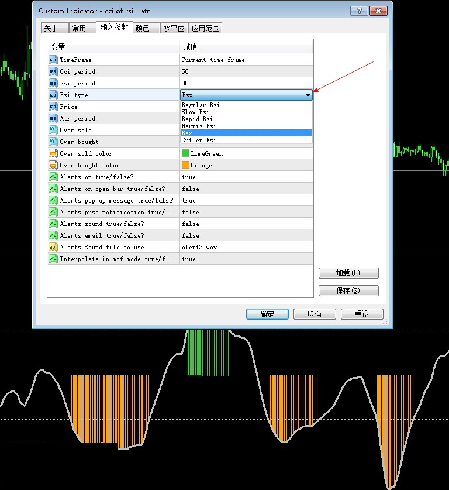Click the 加载 (L) button
Viewport: 449px width, 490px height.
pos(348,273)
